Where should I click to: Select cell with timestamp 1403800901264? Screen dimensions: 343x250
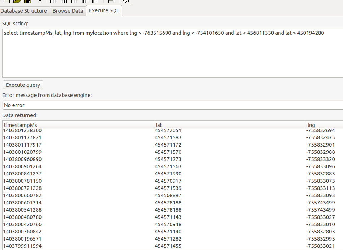(x=78, y=166)
